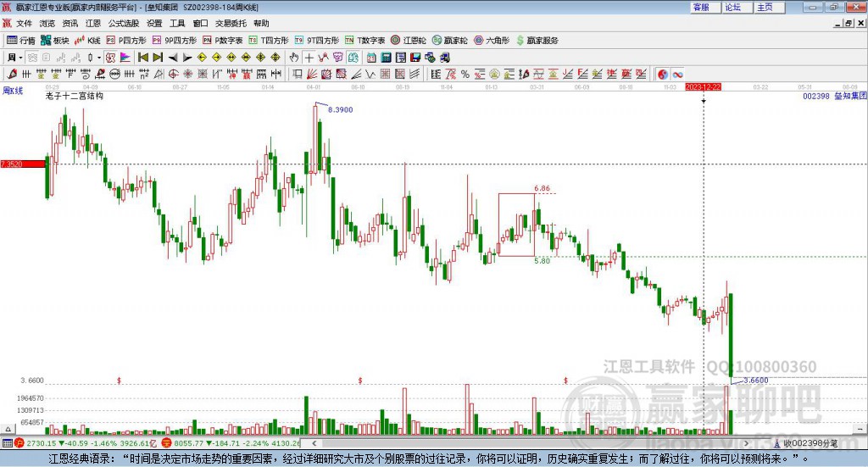Open 赢家服务 with dollar icon
Viewport: 868px width, 467px height.
(x=537, y=41)
